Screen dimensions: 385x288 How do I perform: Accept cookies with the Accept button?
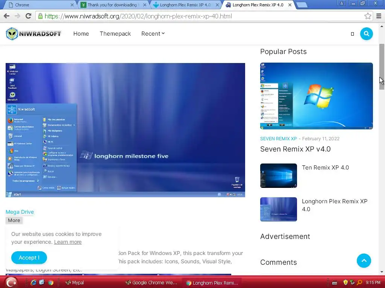(x=29, y=258)
